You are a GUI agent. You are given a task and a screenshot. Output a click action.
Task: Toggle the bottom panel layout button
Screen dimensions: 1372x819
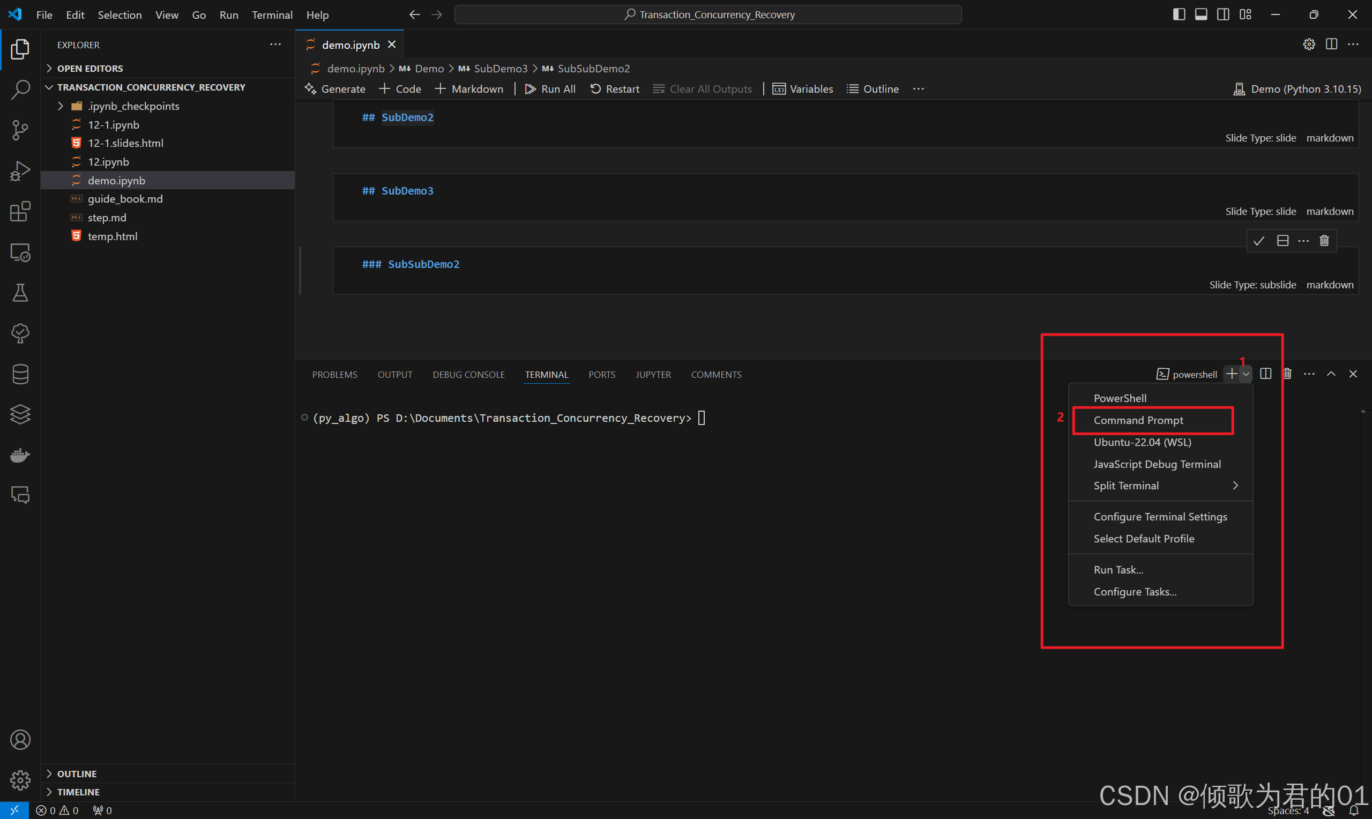(1201, 14)
